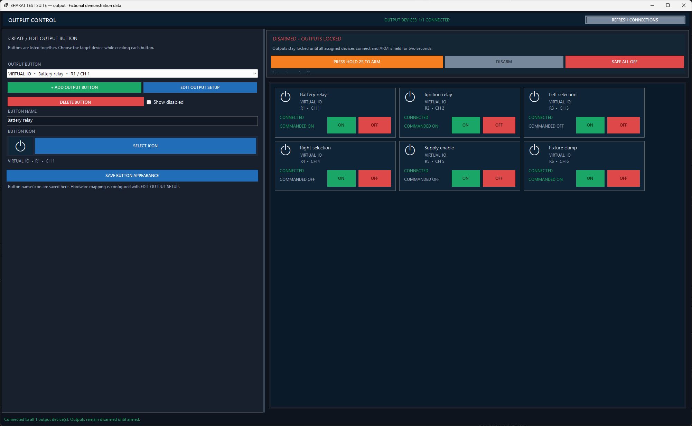Viewport: 692px width, 426px height.
Task: Click the Select Icon button
Action: click(145, 146)
